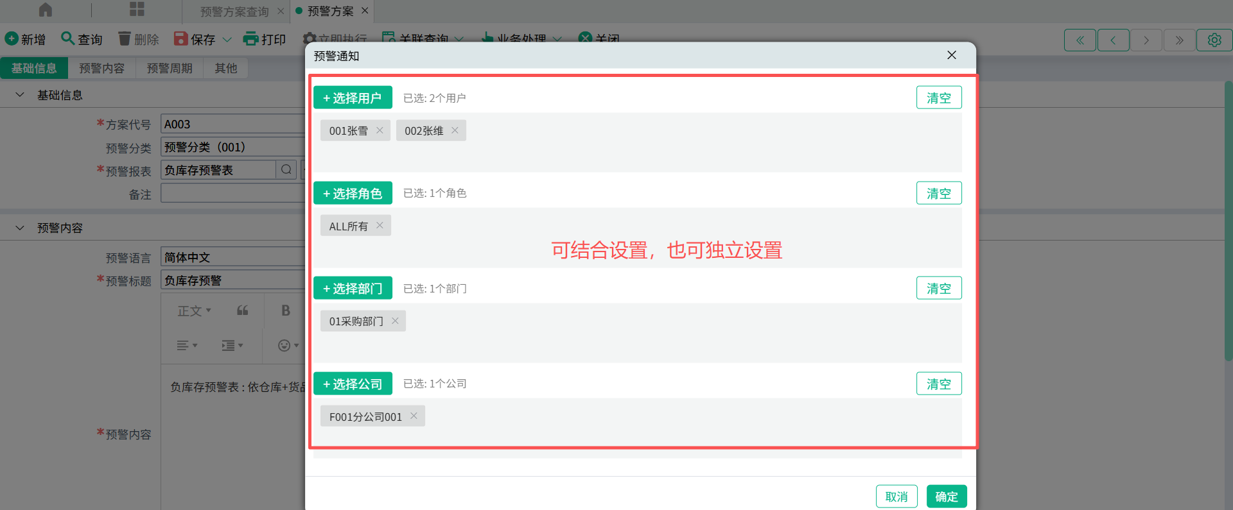Click the 新增 (add) toolbar icon
This screenshot has width=1233, height=510.
coord(12,39)
